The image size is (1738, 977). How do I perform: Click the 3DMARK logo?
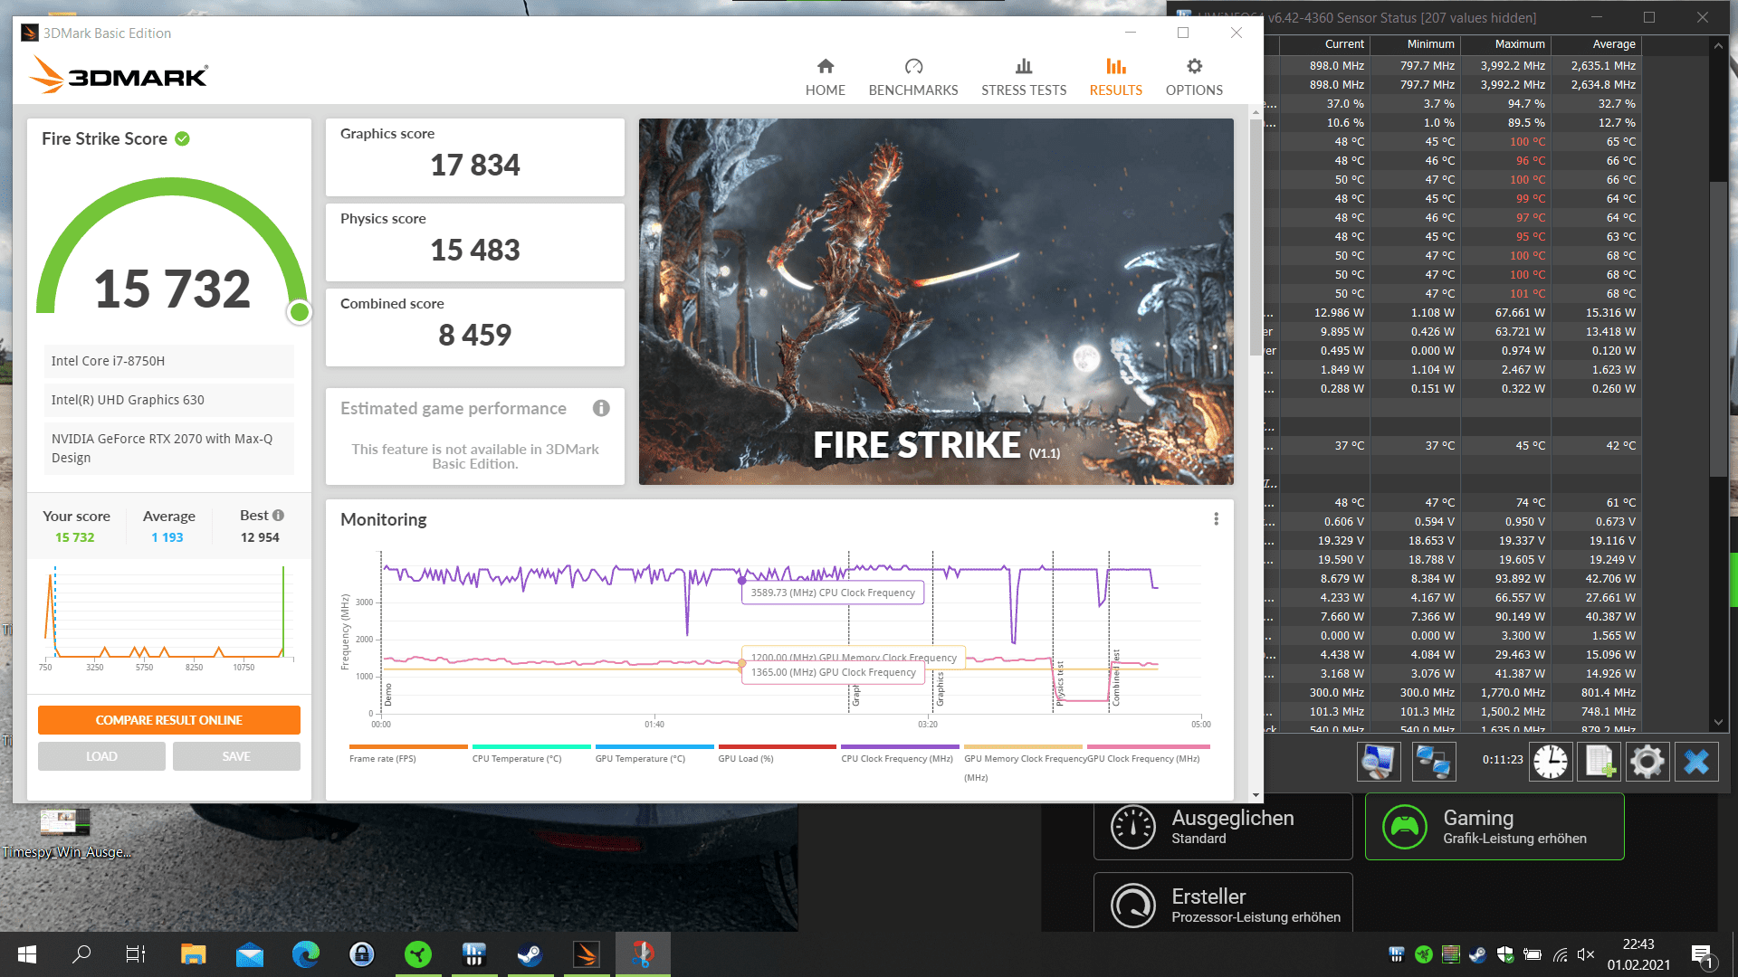(118, 75)
